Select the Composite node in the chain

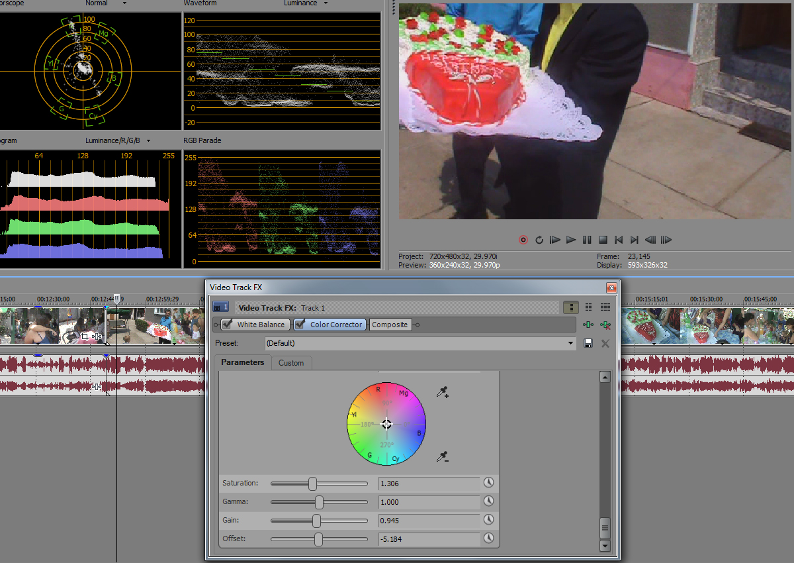click(x=390, y=325)
